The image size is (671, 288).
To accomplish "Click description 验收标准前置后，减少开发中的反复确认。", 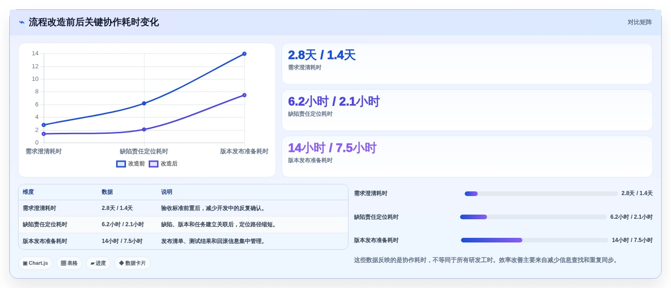I will (214, 209).
